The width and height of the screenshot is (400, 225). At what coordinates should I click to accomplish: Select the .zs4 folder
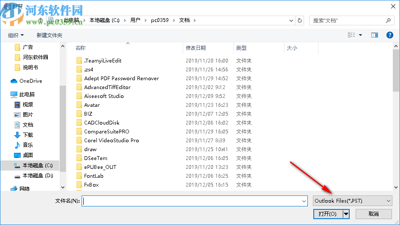pos(88,70)
